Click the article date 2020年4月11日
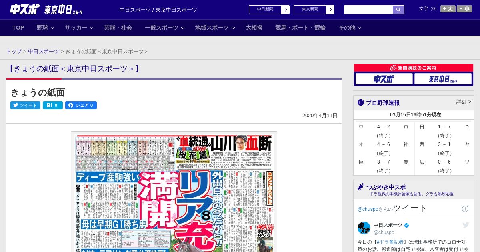Image resolution: width=480 pixels, height=252 pixels. pyautogui.click(x=320, y=116)
